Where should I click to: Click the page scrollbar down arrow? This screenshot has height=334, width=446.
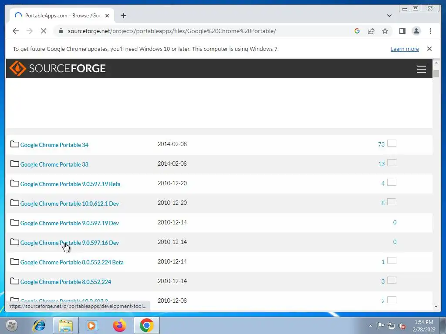pos(436,307)
